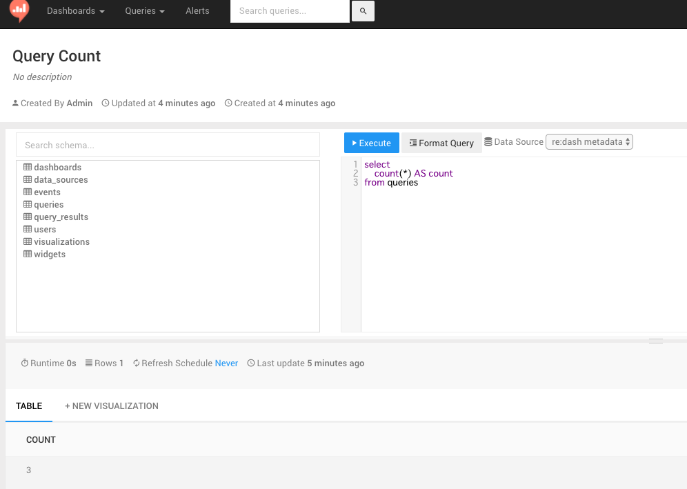Click the Data Source database icon

488,141
